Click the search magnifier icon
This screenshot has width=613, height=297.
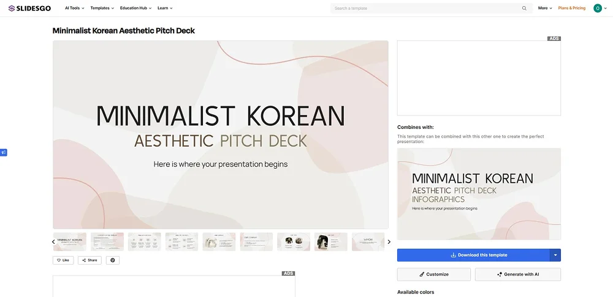click(524, 9)
